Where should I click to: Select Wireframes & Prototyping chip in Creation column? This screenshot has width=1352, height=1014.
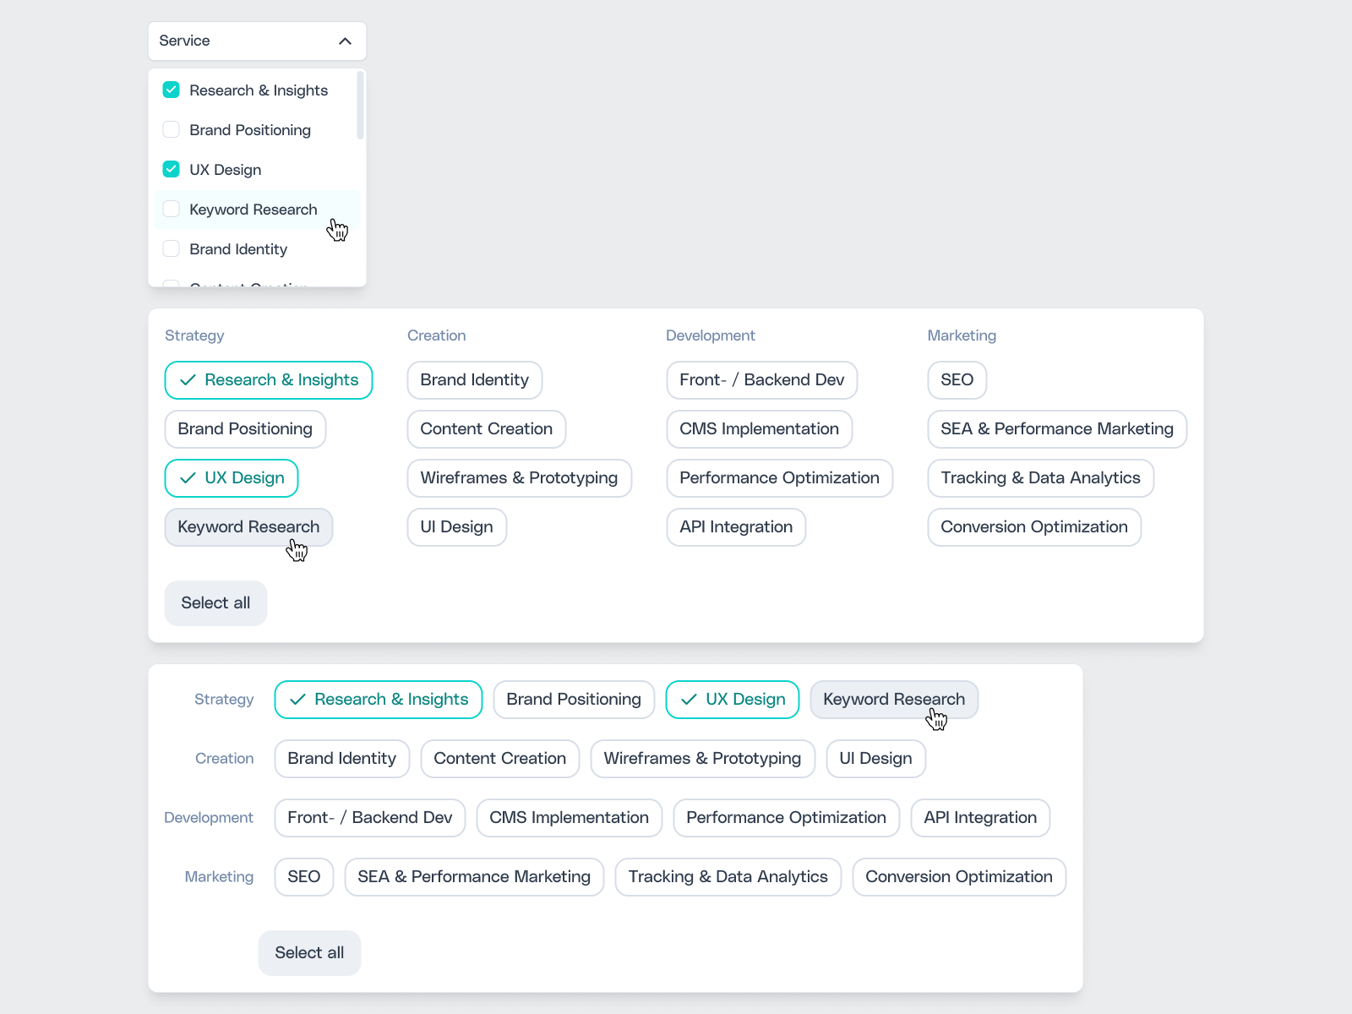pos(520,478)
